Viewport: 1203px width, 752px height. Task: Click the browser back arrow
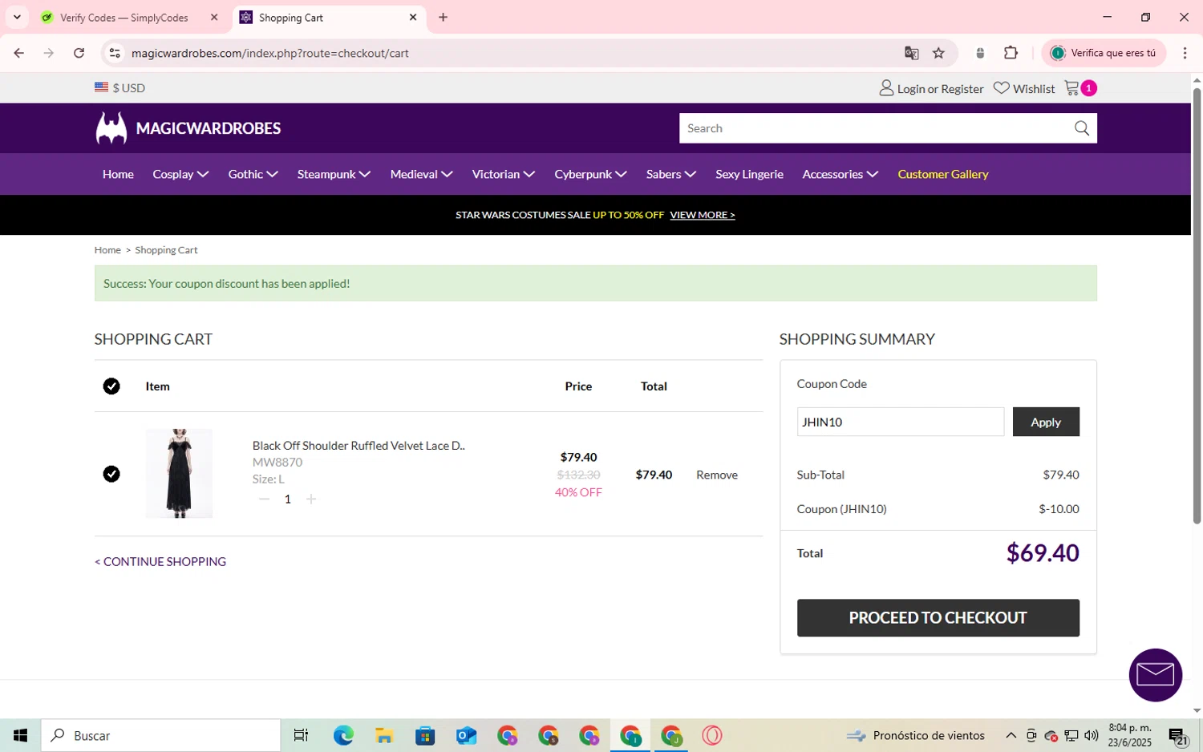pyautogui.click(x=18, y=53)
